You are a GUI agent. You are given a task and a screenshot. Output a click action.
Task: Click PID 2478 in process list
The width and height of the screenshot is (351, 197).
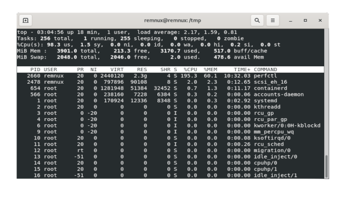(33, 82)
